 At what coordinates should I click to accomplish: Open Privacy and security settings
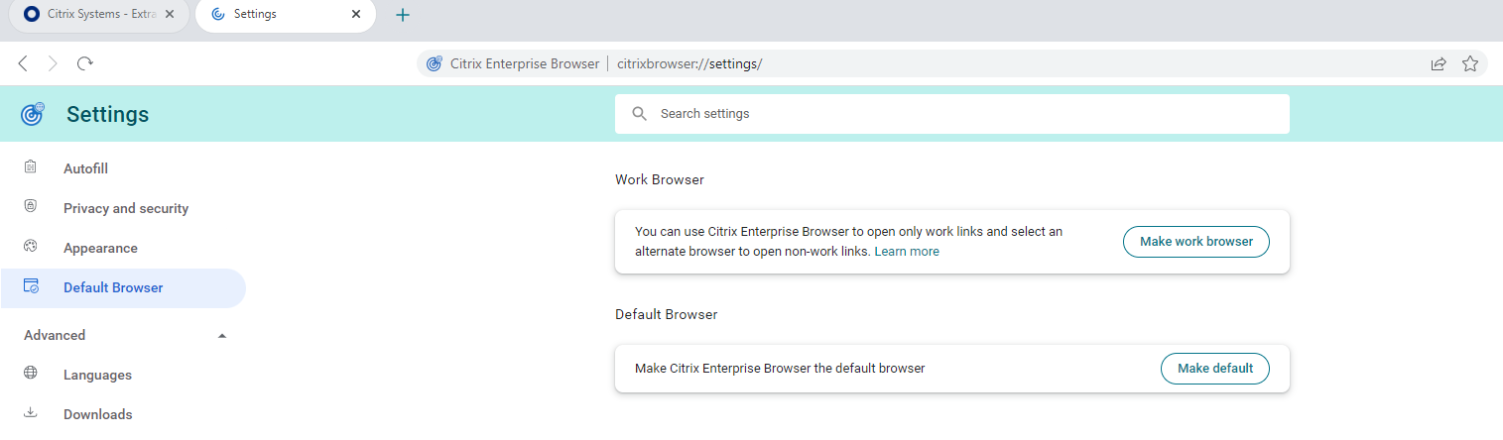tap(125, 208)
